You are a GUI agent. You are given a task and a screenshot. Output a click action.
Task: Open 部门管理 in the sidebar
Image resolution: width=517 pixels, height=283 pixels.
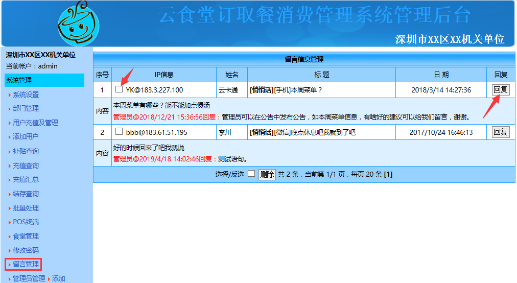click(x=26, y=108)
